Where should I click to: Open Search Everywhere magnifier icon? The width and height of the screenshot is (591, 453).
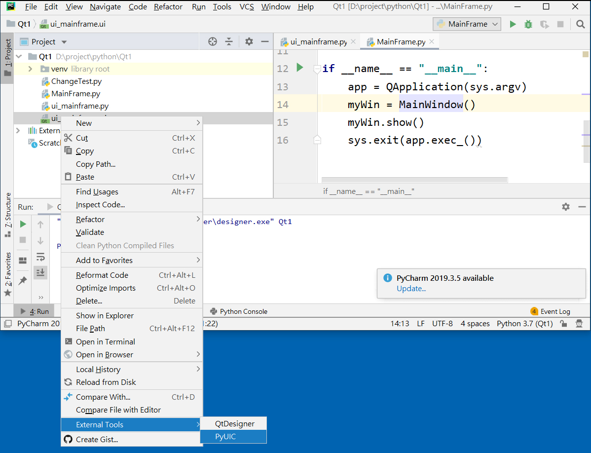(x=581, y=24)
